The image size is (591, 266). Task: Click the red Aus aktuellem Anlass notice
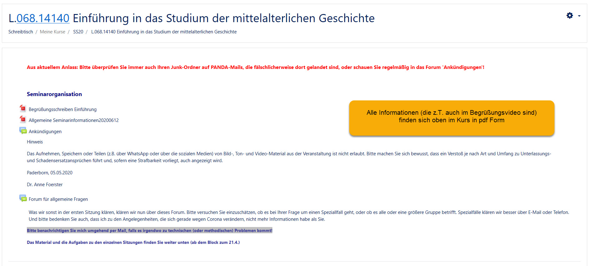[255, 67]
